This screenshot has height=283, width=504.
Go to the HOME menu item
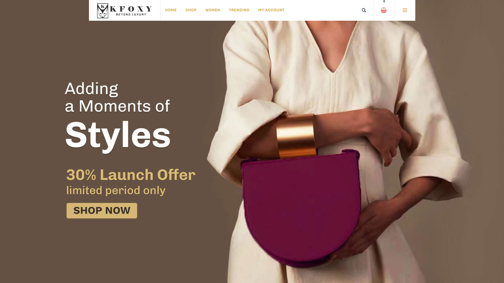coord(171,10)
